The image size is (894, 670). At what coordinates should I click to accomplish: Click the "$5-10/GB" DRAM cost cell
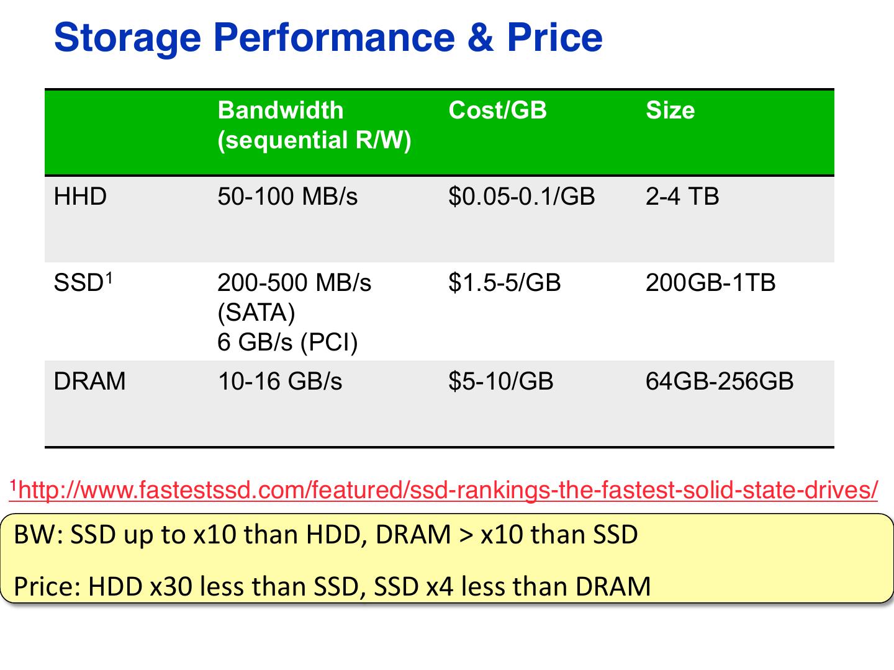click(500, 381)
